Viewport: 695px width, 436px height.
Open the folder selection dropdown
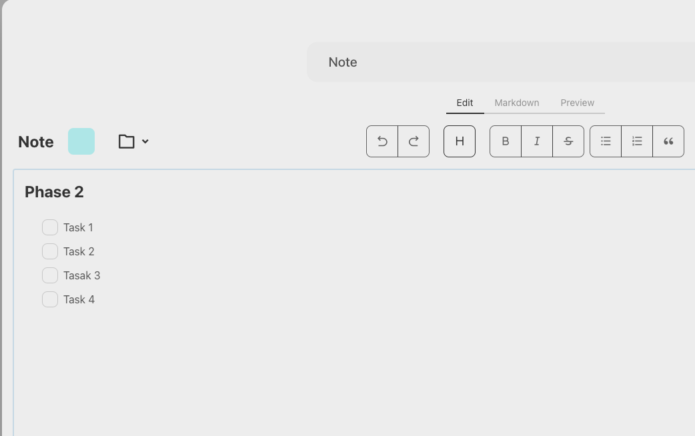[133, 141]
